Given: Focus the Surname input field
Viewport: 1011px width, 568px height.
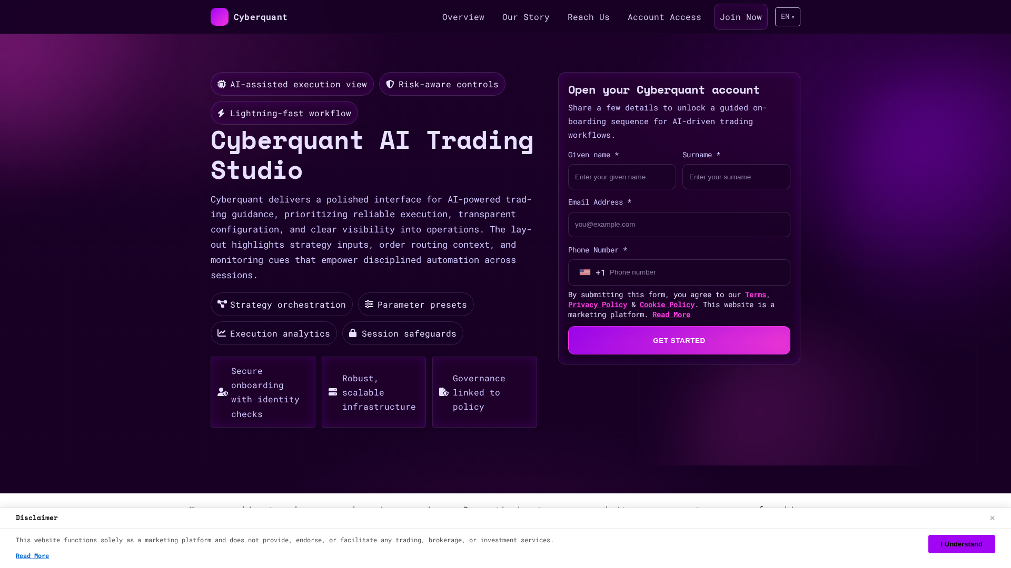Looking at the screenshot, I should (x=736, y=177).
